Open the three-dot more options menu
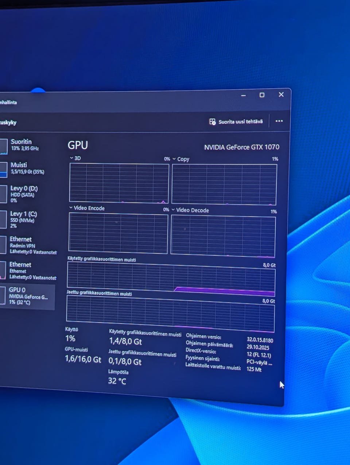Viewport: 350px width, 465px height. click(279, 121)
